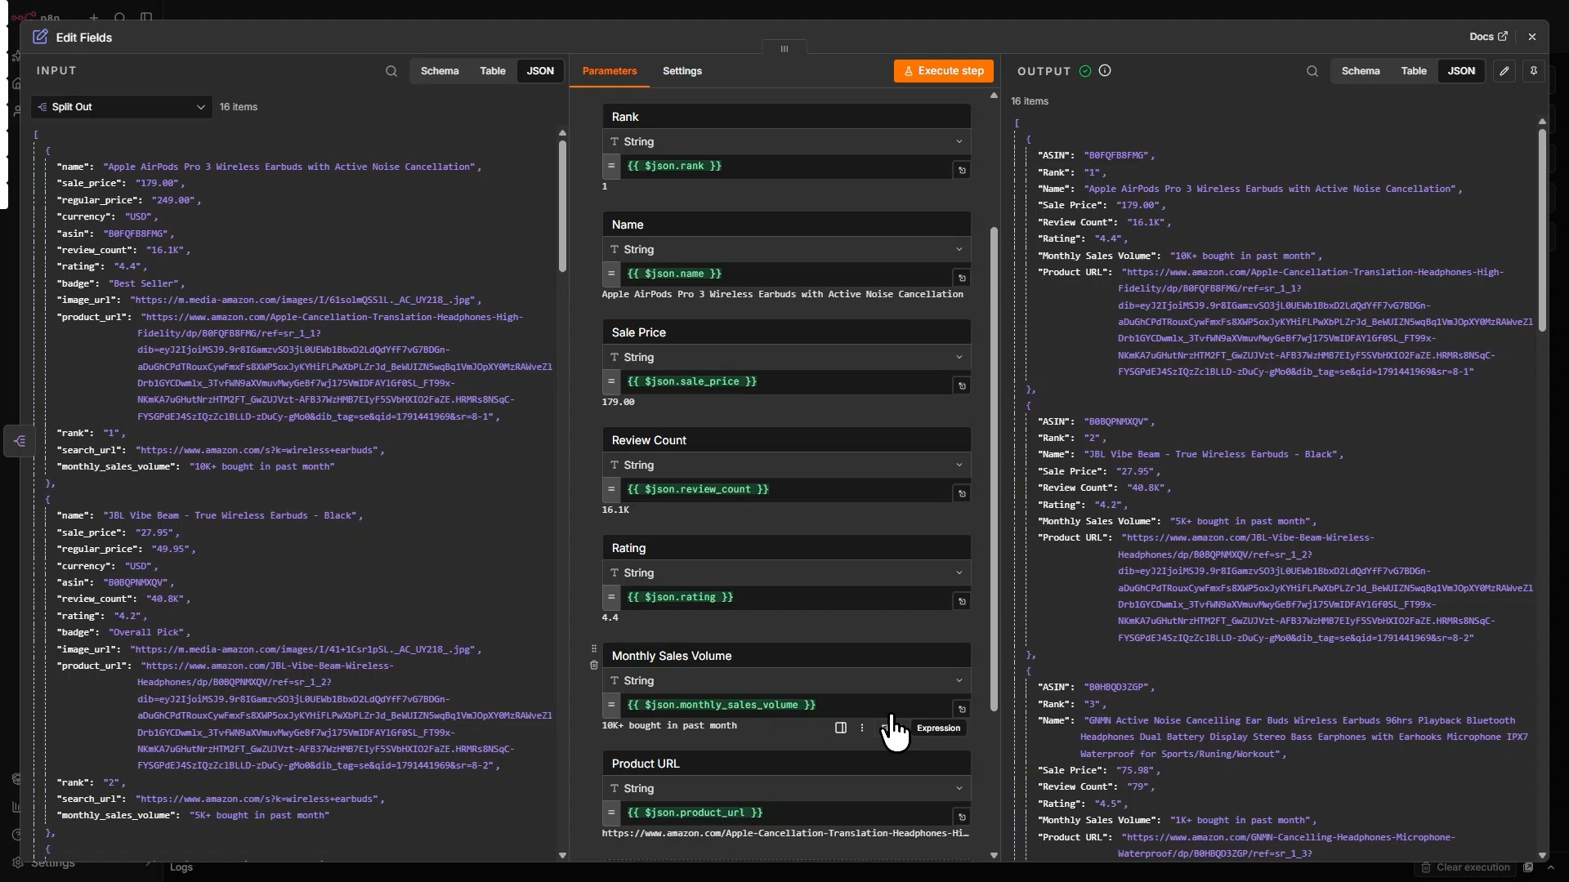Open expression editor for Sale Price value

coord(962,385)
